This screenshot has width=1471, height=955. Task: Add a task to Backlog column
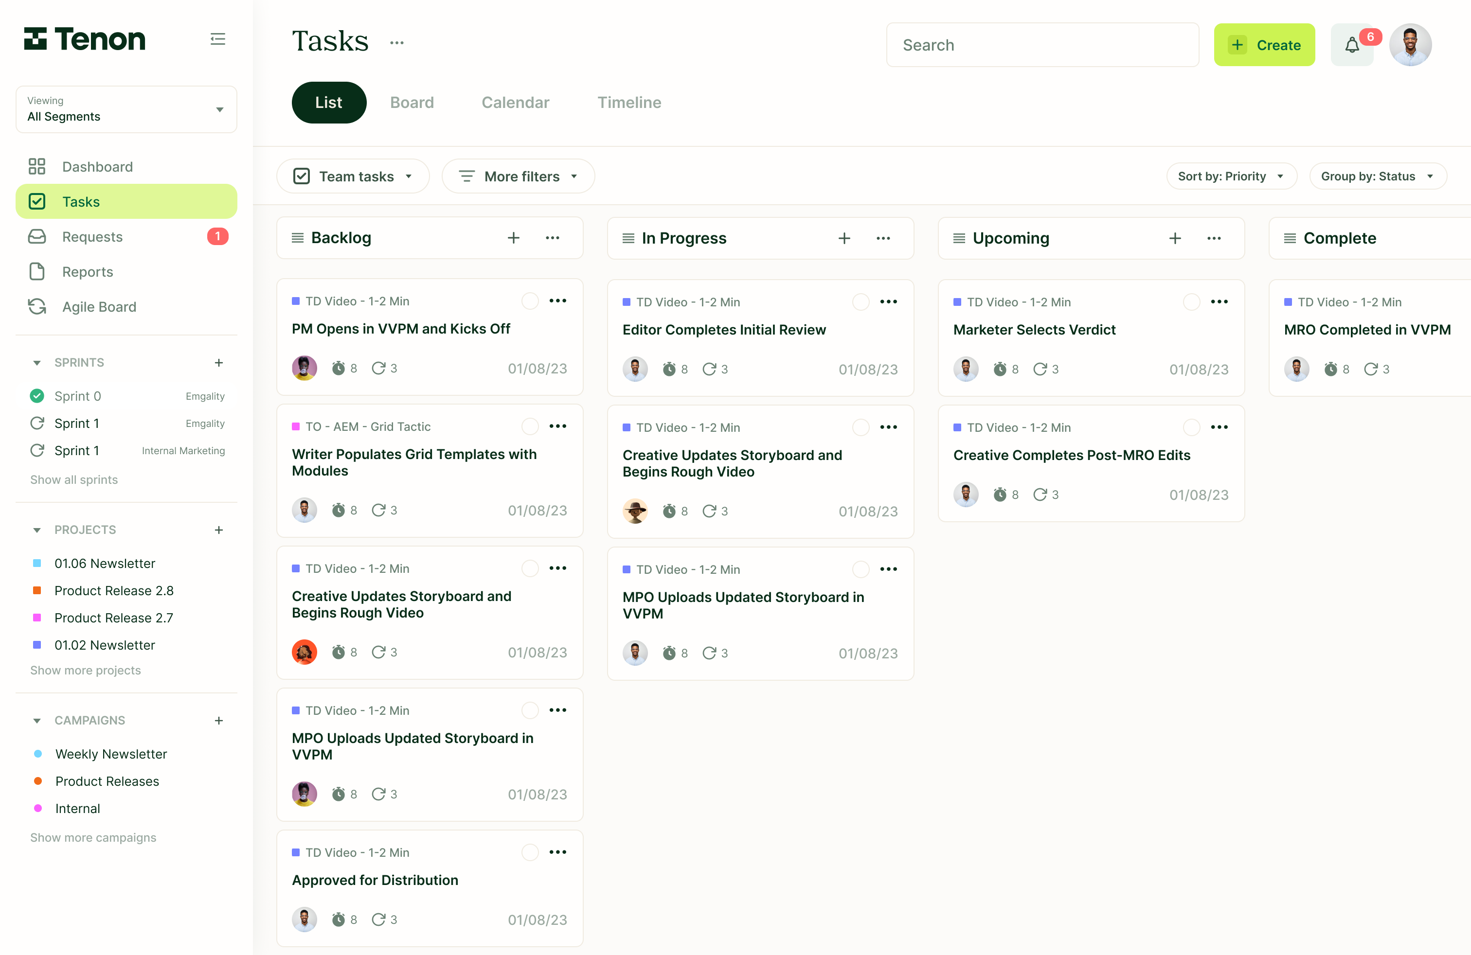coord(513,238)
